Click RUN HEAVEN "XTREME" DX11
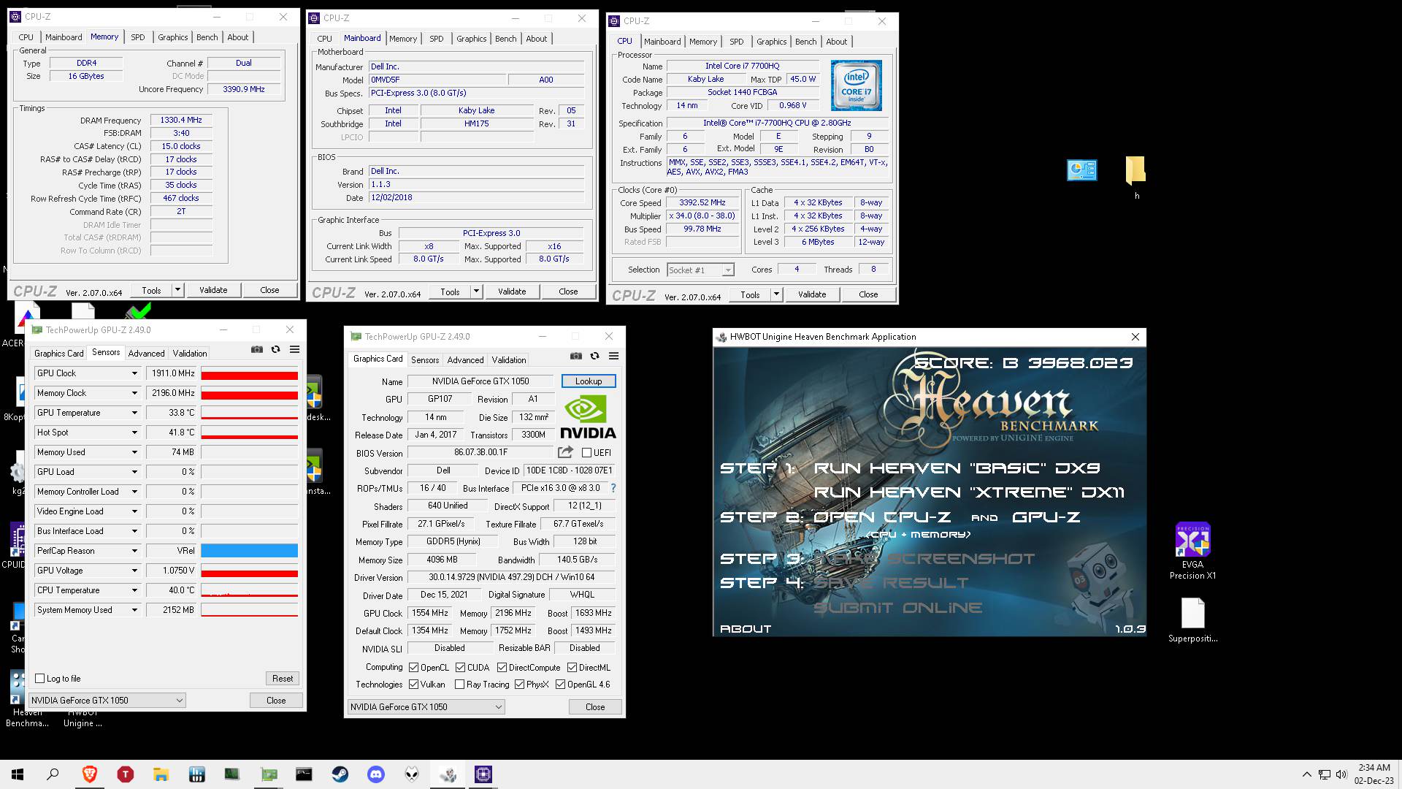Viewport: 1402px width, 789px height. click(x=969, y=492)
